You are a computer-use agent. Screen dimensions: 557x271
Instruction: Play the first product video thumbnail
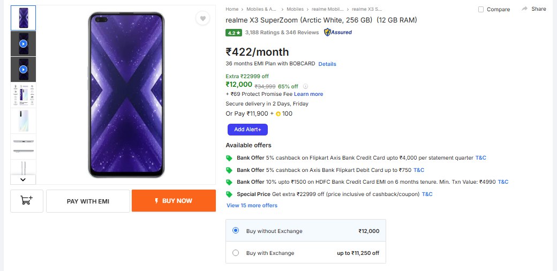(23, 43)
